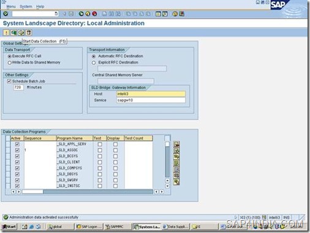The height and width of the screenshot is (233, 310).
Task: Click the greyed-out Save diskette icon
Action: pyautogui.click(x=71, y=14)
